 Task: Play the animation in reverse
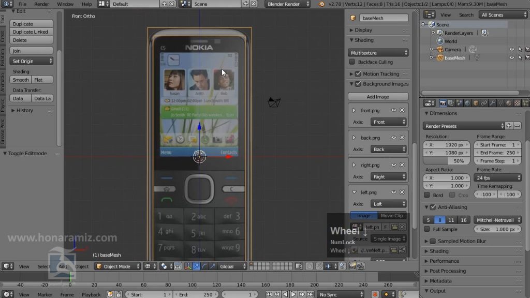[x=285, y=294]
